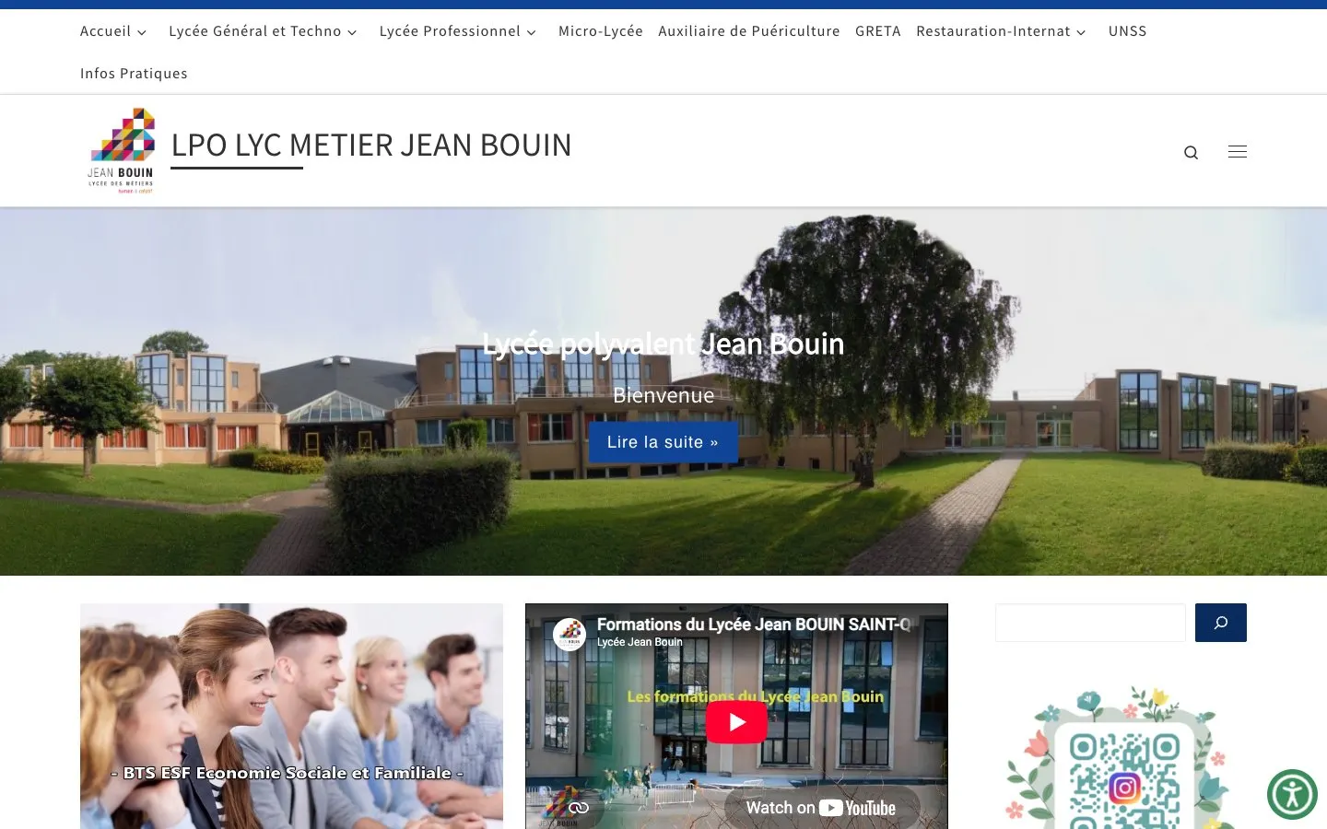Open the Micro-Lycée menu item
Image resolution: width=1327 pixels, height=829 pixels.
point(601,31)
